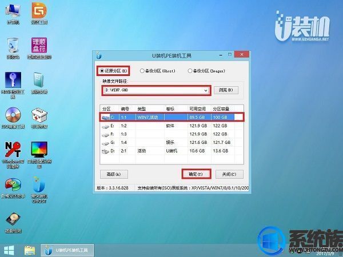Click the U装机PE装机工具 taskbar button
Image resolution: width=343 pixels, height=257 pixels.
(67, 251)
